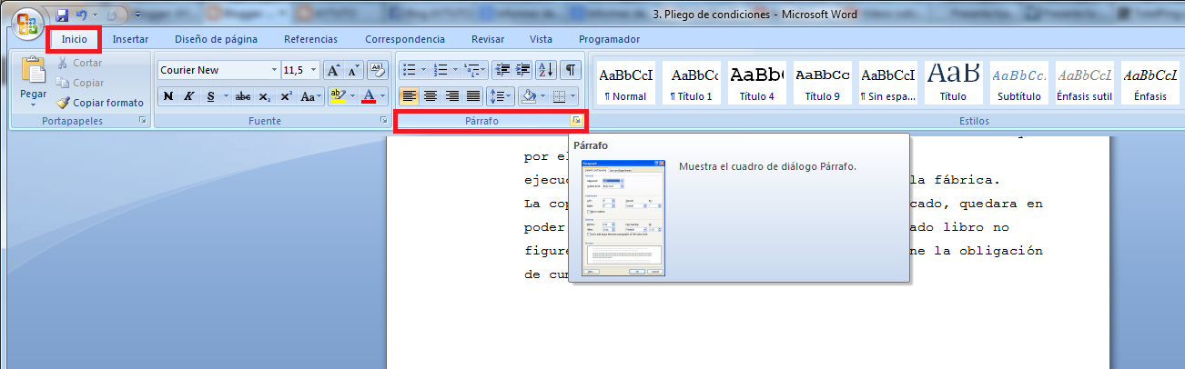Justify paragraph text
This screenshot has height=369, width=1185.
[x=473, y=95]
